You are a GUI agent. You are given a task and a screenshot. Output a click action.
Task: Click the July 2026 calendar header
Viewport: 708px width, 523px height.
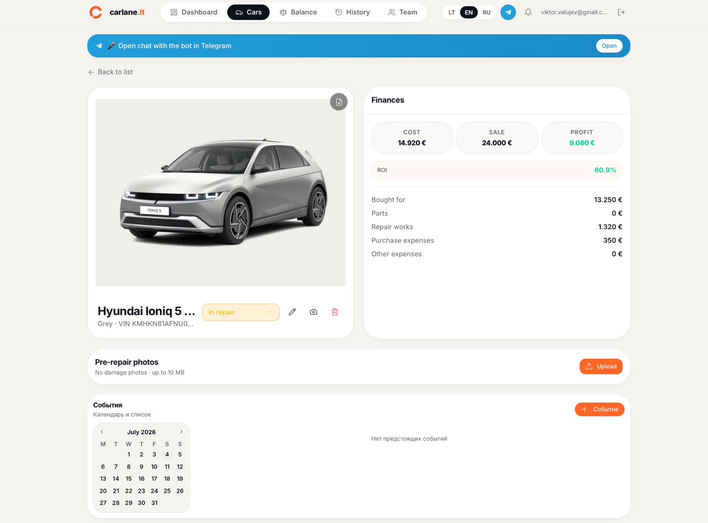(x=141, y=432)
